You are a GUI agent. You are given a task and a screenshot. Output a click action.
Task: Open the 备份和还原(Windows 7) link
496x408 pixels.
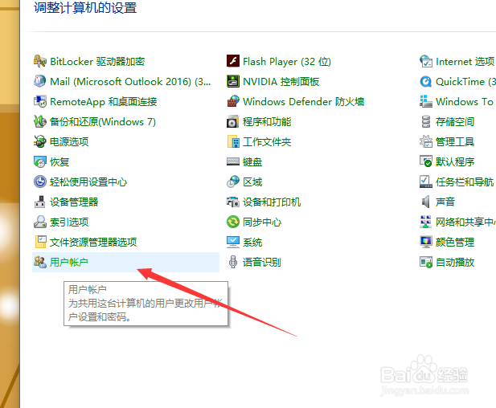tap(102, 121)
